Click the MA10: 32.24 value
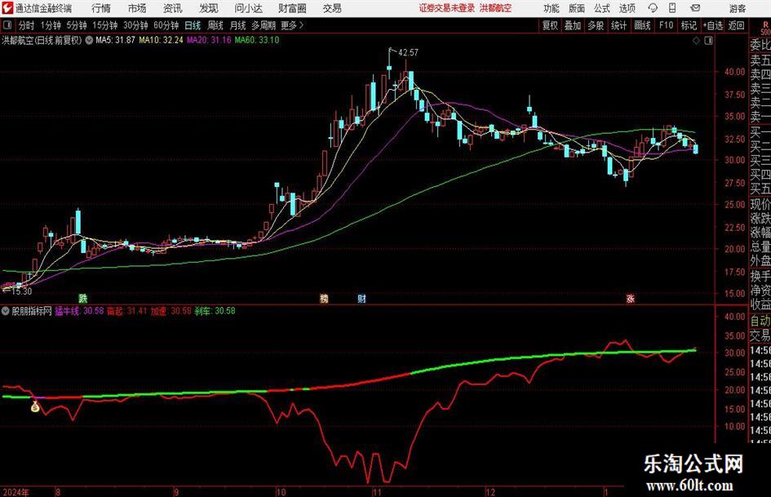Viewport: 771px width, 497px height. (161, 40)
